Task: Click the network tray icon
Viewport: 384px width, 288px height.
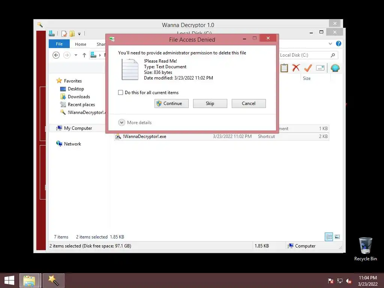Action: click(340, 281)
